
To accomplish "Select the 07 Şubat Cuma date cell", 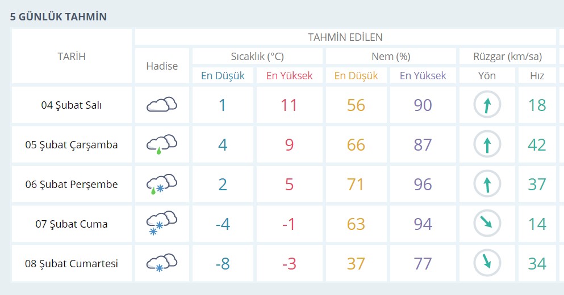I will [x=72, y=224].
